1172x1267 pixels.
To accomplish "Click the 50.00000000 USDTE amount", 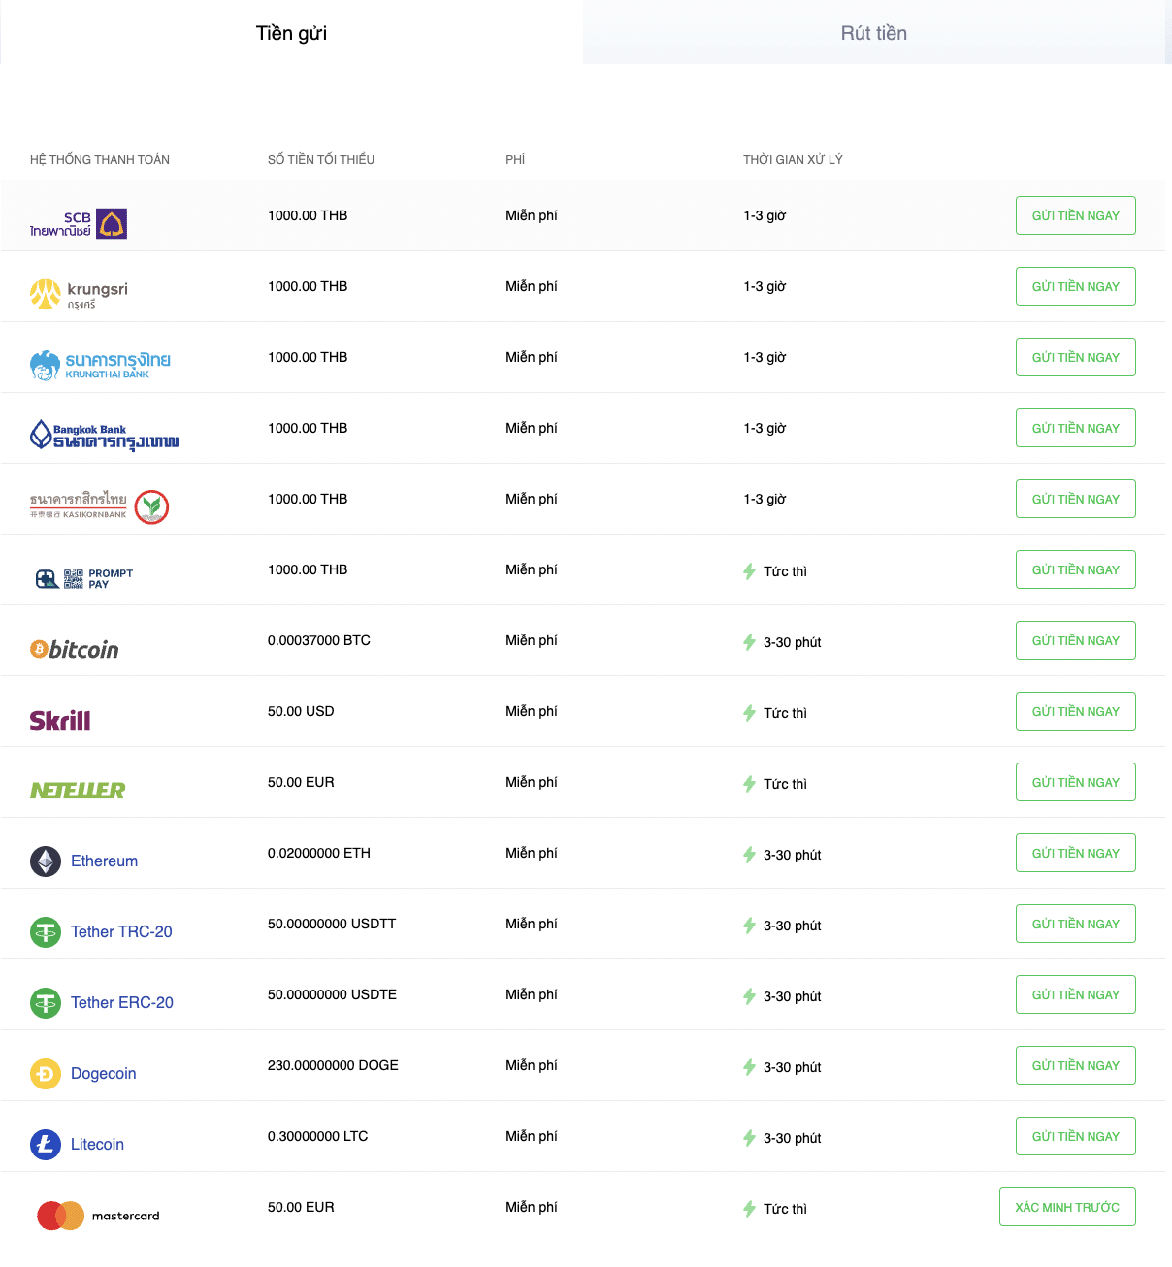I will (332, 994).
